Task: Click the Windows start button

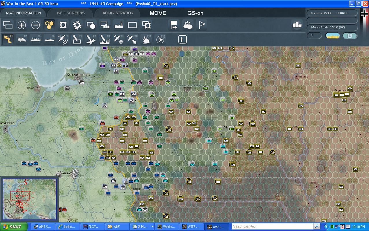Action: 14,227
